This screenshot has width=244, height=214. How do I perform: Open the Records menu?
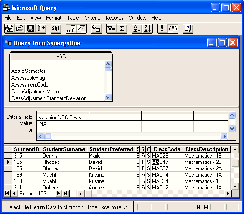pos(115,18)
